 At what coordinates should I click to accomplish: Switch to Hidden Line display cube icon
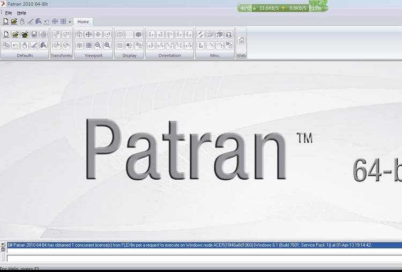click(x=129, y=34)
